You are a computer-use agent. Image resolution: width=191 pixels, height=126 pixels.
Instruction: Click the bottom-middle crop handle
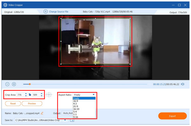coord(95,64)
